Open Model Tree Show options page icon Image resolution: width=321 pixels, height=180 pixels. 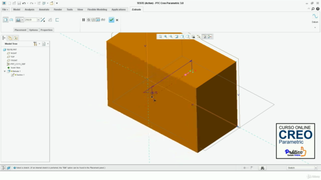pyautogui.click(x=44, y=43)
